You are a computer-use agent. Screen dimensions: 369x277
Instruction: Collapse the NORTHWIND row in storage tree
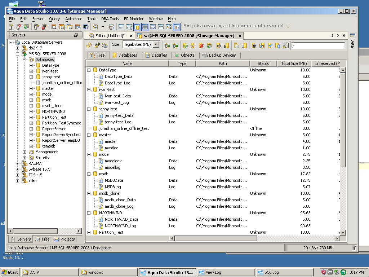(x=89, y=213)
